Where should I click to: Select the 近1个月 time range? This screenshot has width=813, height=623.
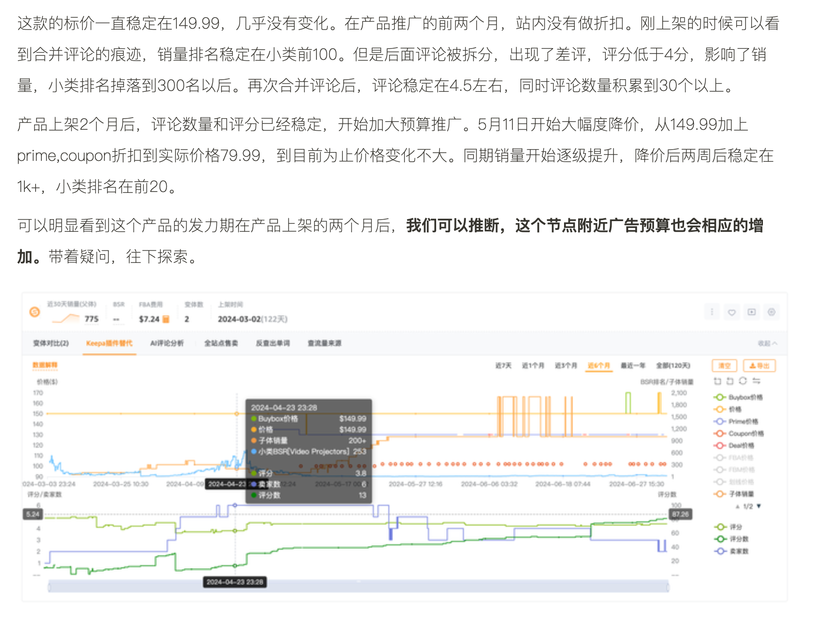[x=533, y=365]
